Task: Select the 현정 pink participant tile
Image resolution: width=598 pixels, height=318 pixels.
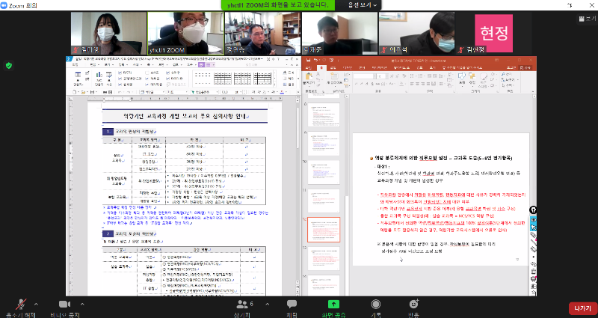Action: (493, 33)
